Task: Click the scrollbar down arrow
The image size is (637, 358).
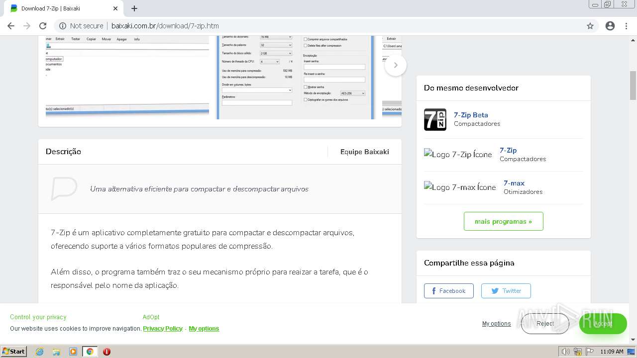Action: [x=633, y=340]
